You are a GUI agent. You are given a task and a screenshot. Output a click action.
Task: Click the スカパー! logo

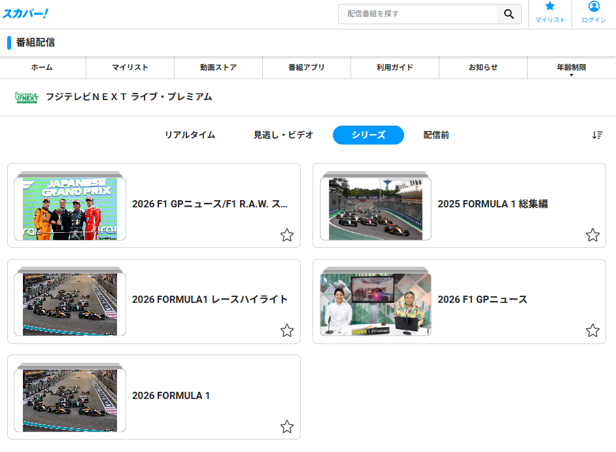[26, 14]
